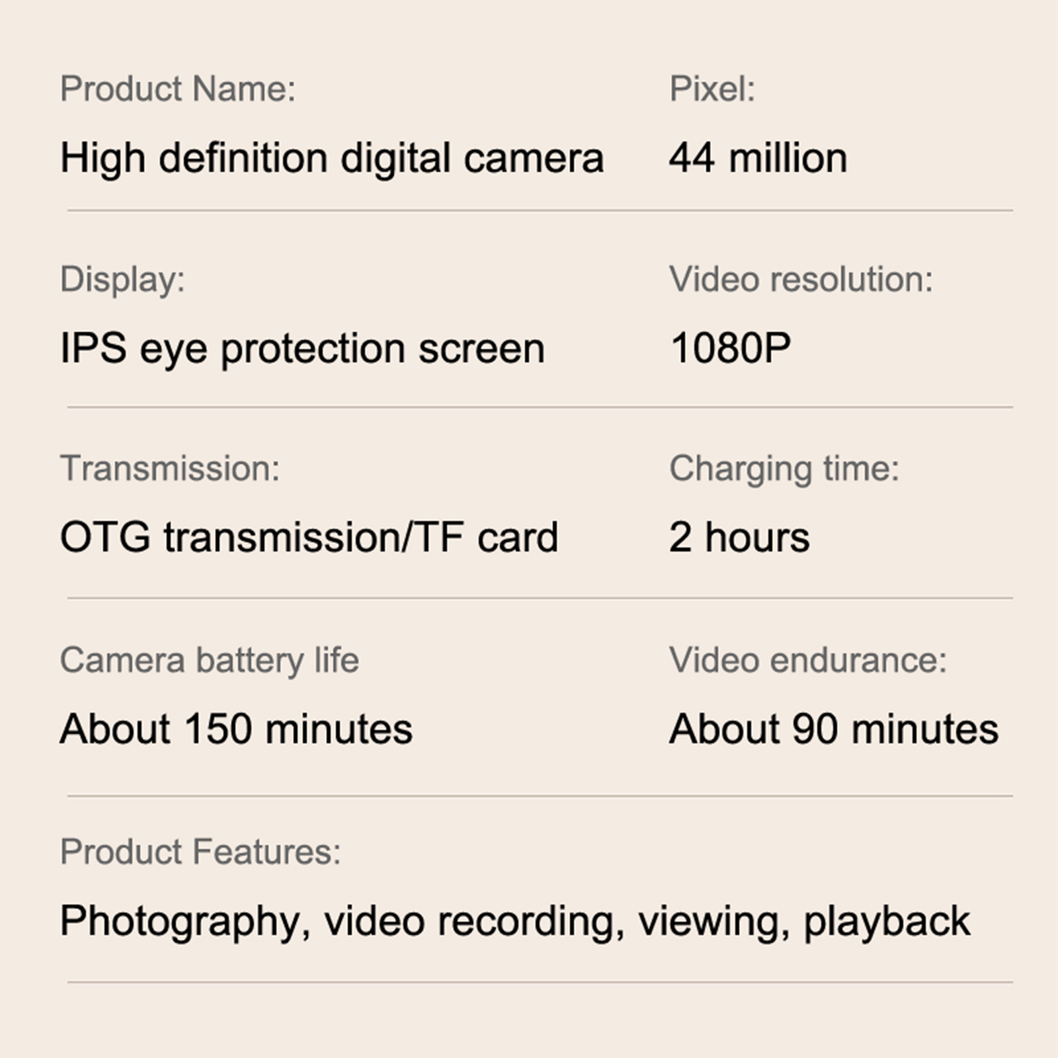The image size is (1058, 1058).
Task: Select the "2 hours" value
Action: (x=739, y=537)
